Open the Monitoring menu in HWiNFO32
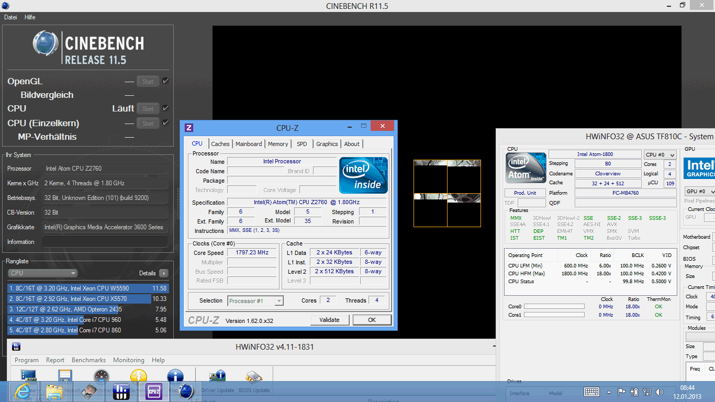 (129, 360)
